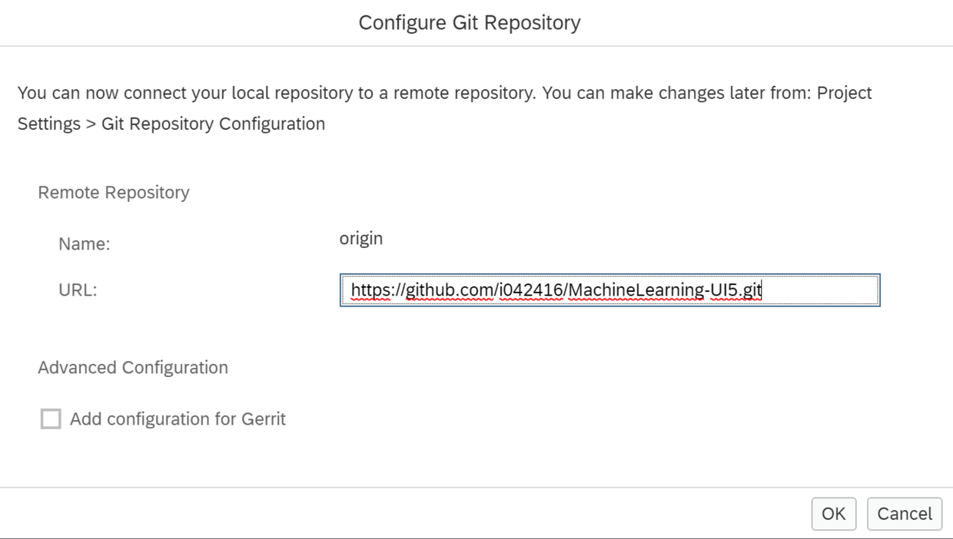The image size is (953, 539).
Task: Click the 'Remote Repository' section heading
Action: [x=114, y=193]
